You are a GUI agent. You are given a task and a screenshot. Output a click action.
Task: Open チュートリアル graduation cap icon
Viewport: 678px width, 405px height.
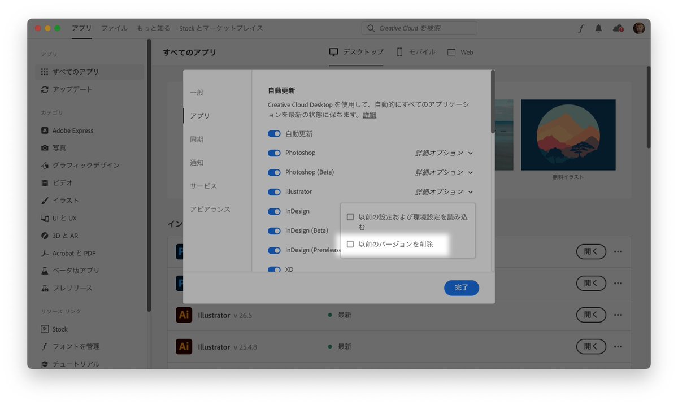click(x=45, y=364)
